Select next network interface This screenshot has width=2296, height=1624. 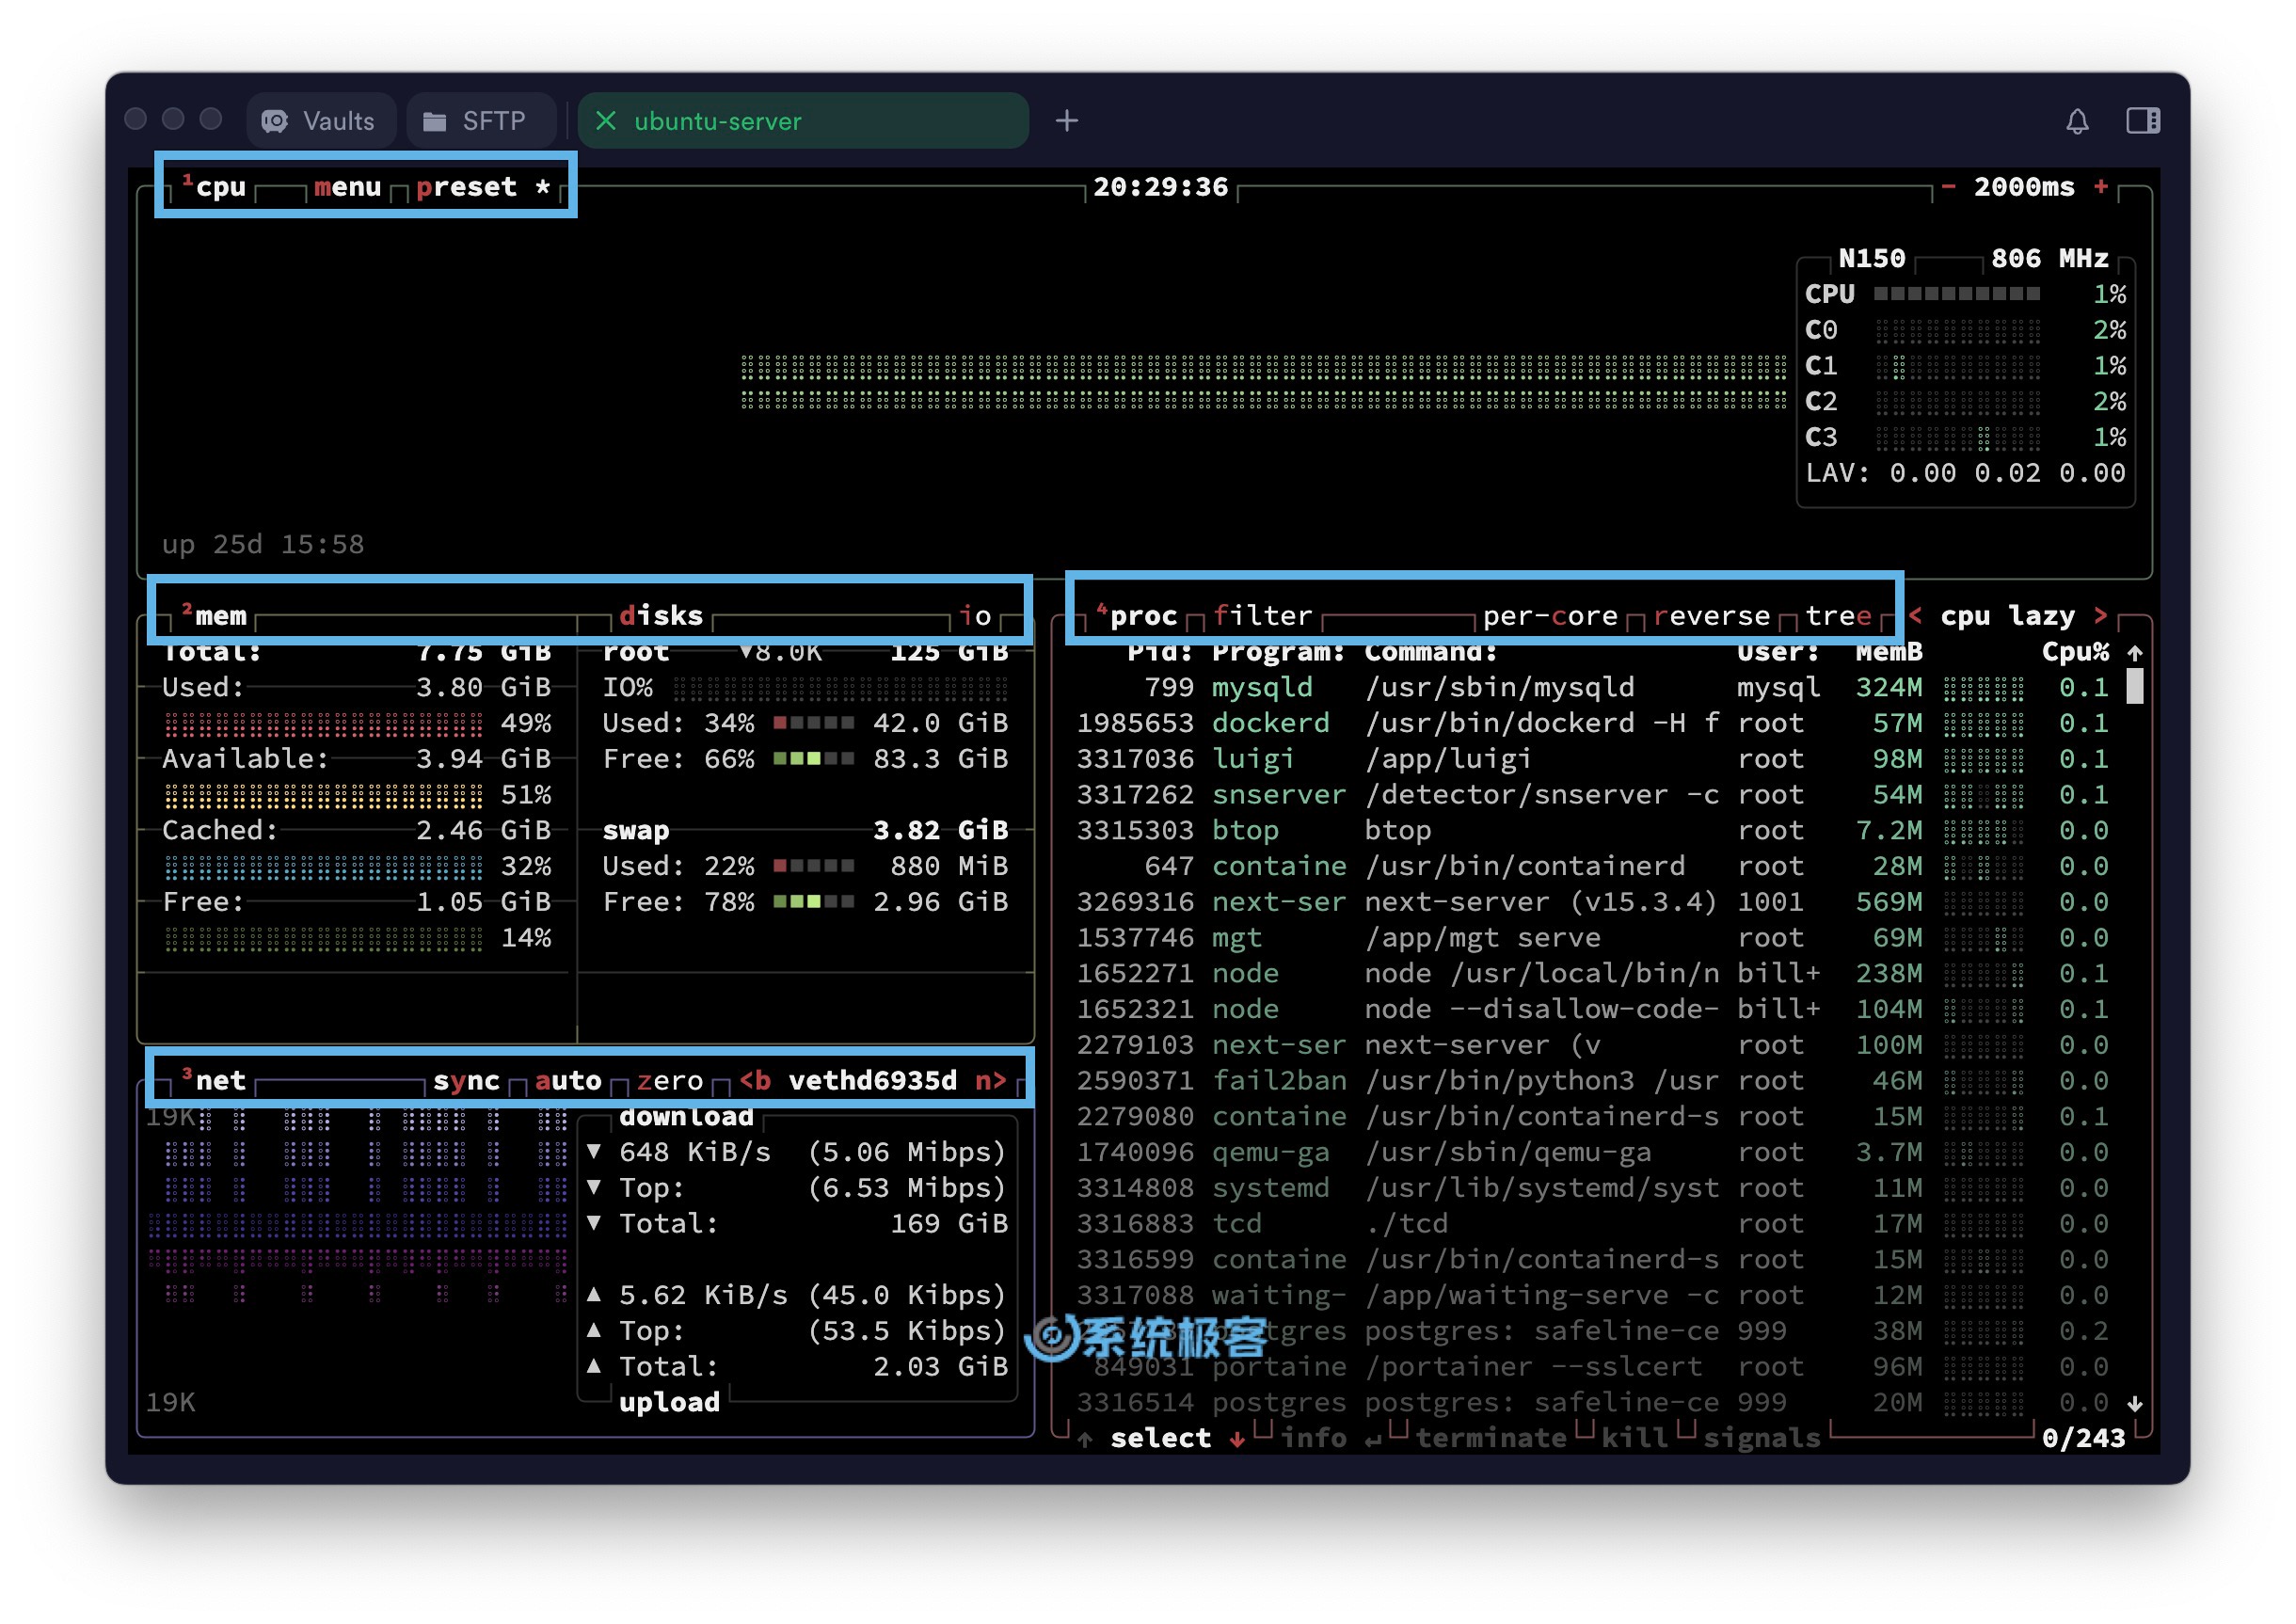pyautogui.click(x=991, y=1080)
